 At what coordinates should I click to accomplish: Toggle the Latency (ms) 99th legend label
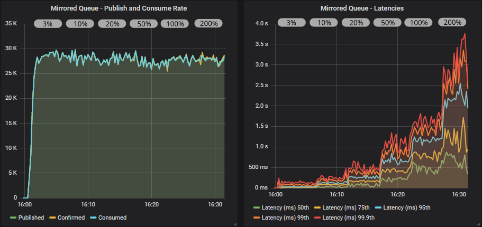[285, 217]
